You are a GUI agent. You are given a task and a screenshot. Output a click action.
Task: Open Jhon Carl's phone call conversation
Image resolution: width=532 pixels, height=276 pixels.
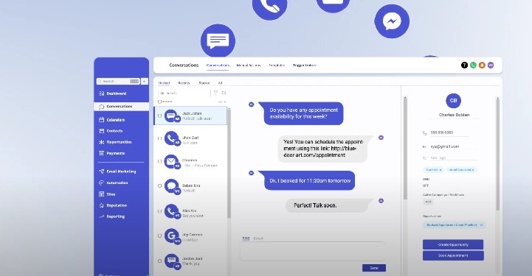coord(190,140)
